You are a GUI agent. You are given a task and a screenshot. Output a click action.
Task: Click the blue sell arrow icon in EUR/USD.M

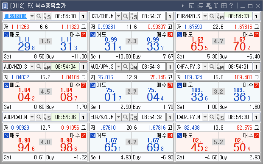[6, 35]
